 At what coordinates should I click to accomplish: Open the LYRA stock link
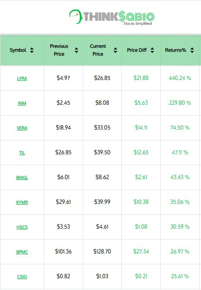click(x=22, y=78)
